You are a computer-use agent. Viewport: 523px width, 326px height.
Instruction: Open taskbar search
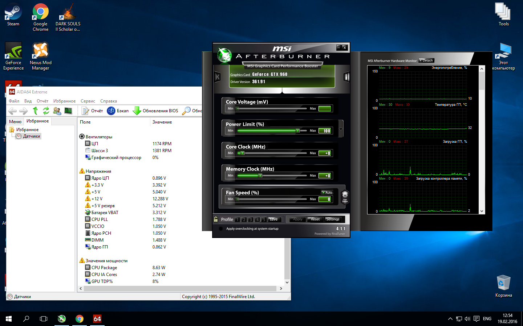(x=26, y=319)
